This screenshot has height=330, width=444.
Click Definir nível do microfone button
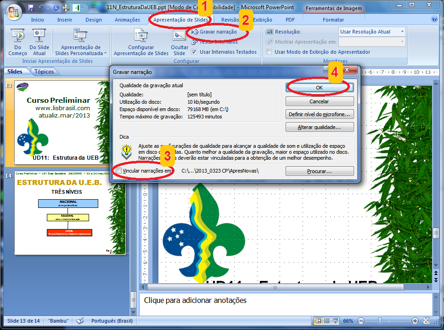pos(320,114)
